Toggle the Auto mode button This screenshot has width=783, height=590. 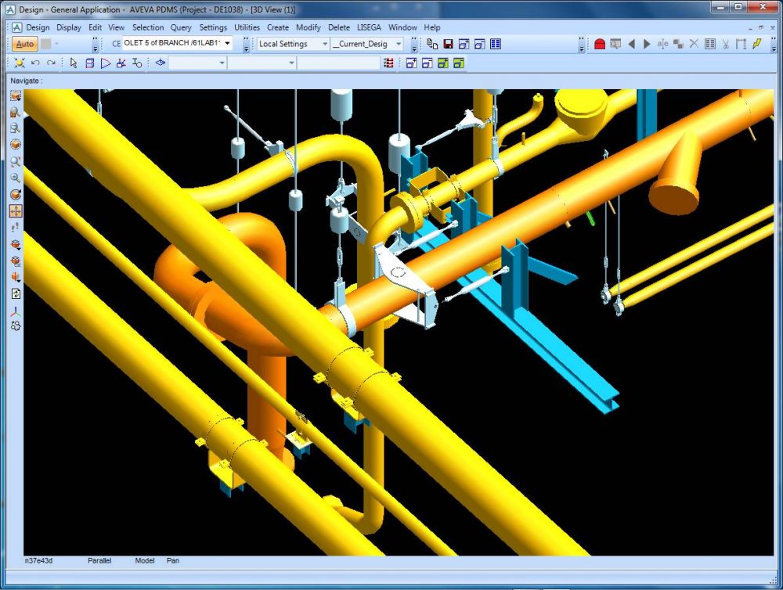25,44
